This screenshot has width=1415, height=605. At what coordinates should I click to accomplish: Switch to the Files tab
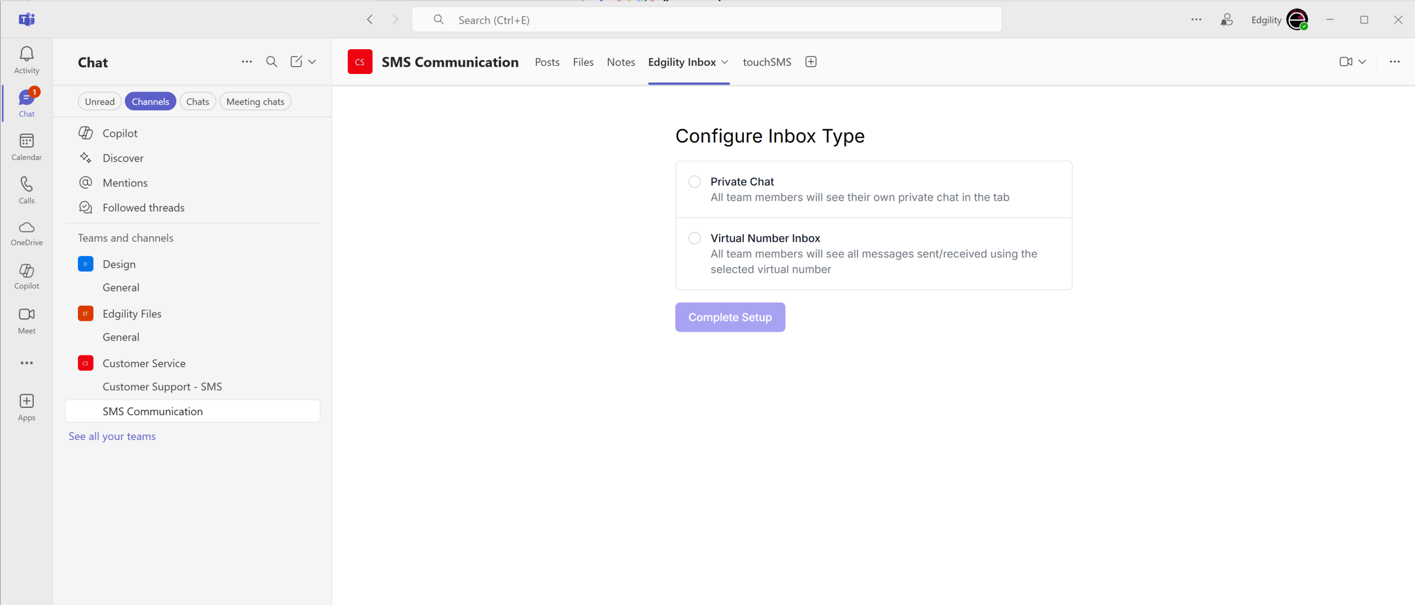pyautogui.click(x=583, y=62)
